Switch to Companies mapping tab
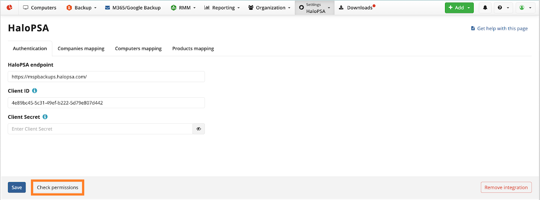This screenshot has width=540, height=200. [81, 48]
